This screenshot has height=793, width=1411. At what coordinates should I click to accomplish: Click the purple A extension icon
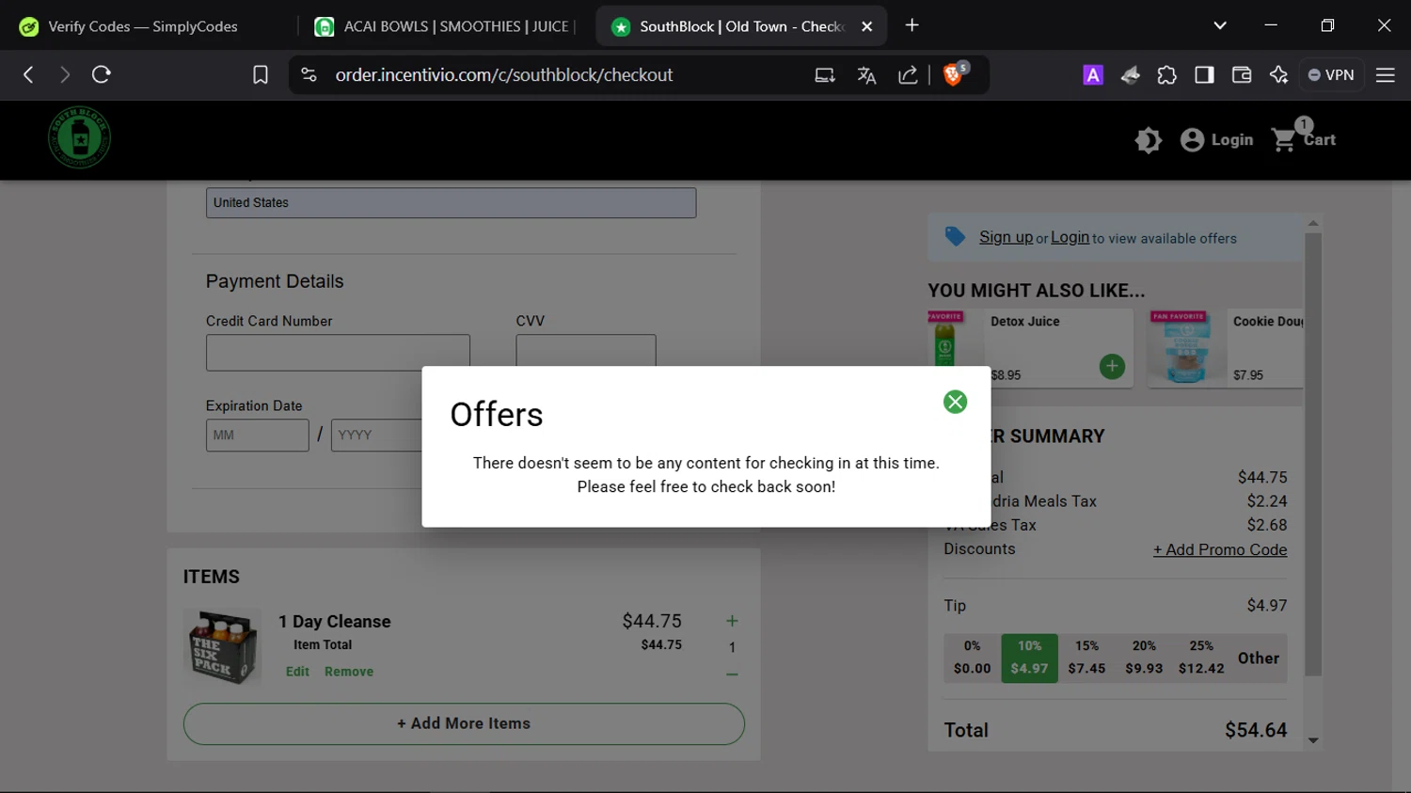point(1093,75)
